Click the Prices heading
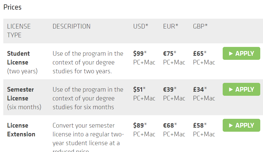The image size is (263, 152). click(12, 7)
